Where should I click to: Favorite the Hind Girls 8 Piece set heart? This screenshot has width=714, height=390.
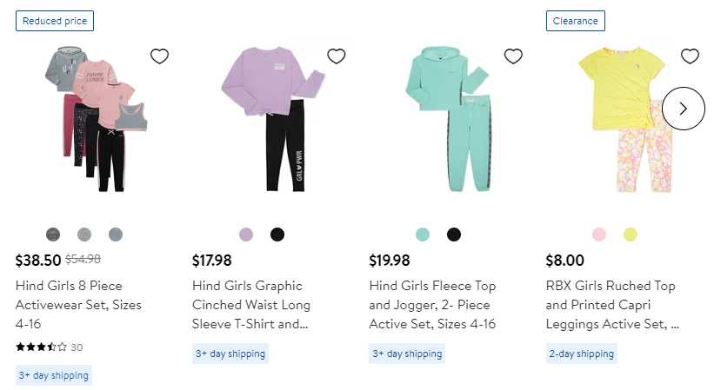(159, 56)
